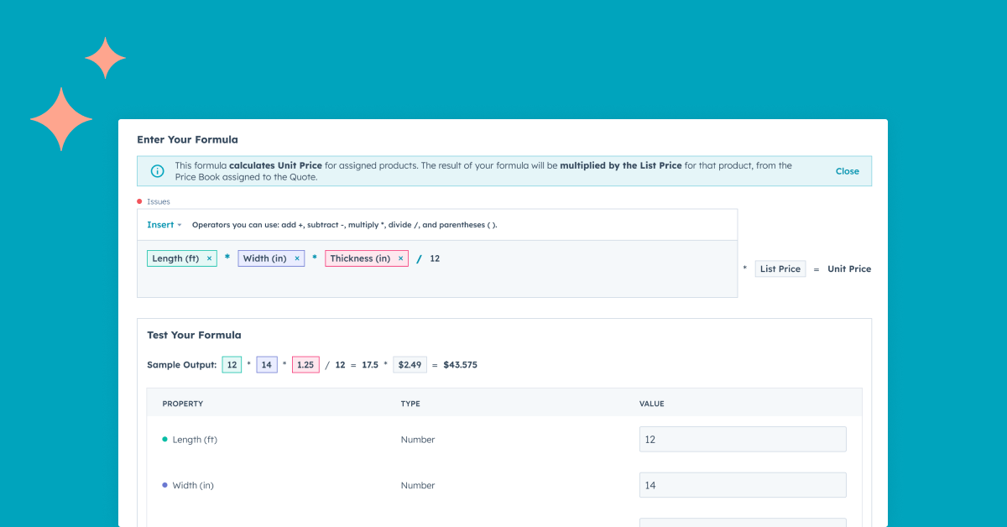Viewport: 1007px width, 527px height.
Task: Click the PROPERTY column header
Action: [183, 404]
